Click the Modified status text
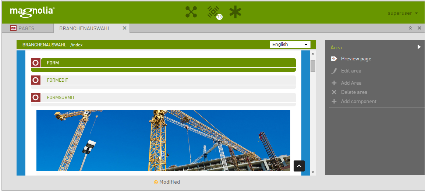 tap(169, 182)
